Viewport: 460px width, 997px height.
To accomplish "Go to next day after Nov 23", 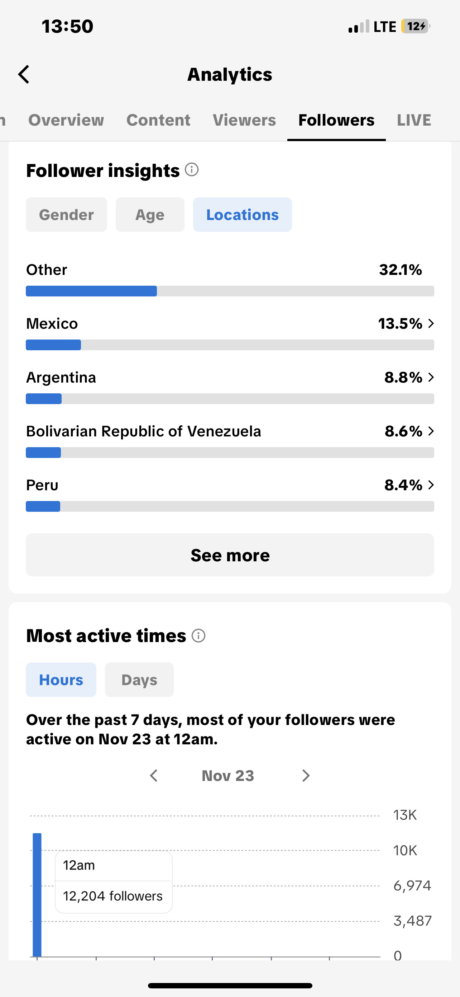I will coord(306,776).
